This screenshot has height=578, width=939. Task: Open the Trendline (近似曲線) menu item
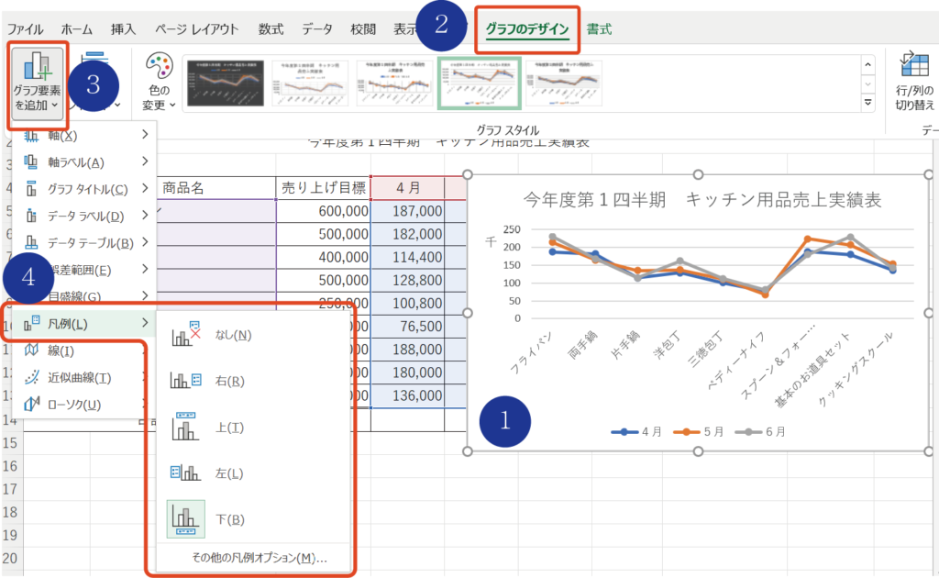pyautogui.click(x=83, y=378)
